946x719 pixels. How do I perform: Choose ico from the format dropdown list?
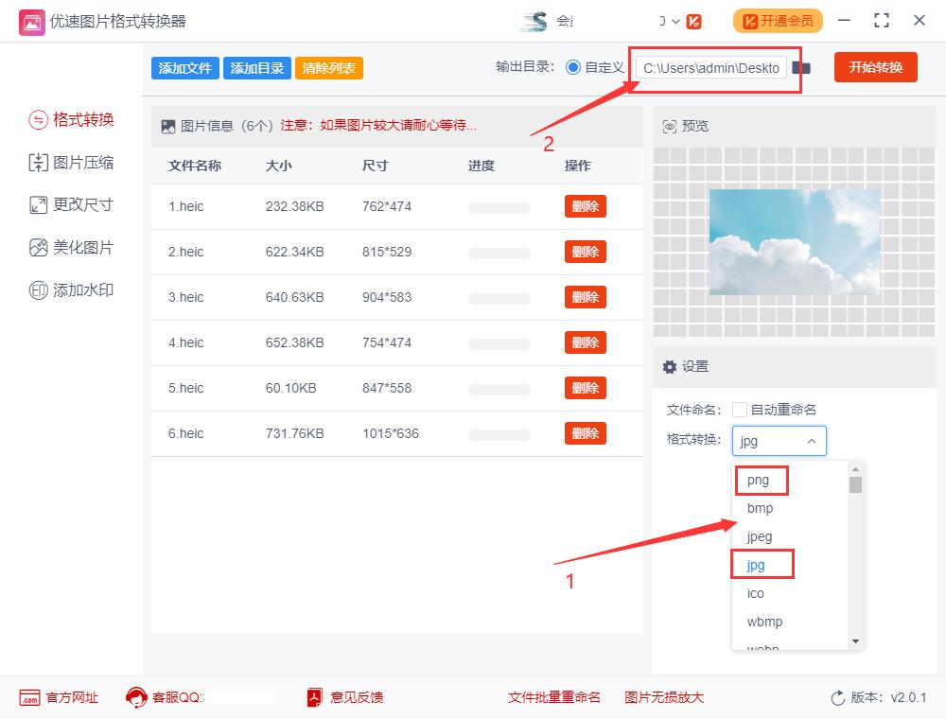tap(754, 593)
